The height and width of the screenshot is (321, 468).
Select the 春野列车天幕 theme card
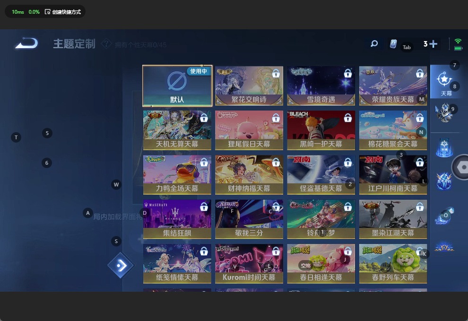(393, 263)
